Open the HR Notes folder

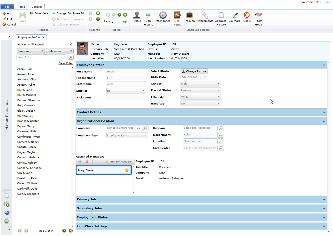(177, 19)
